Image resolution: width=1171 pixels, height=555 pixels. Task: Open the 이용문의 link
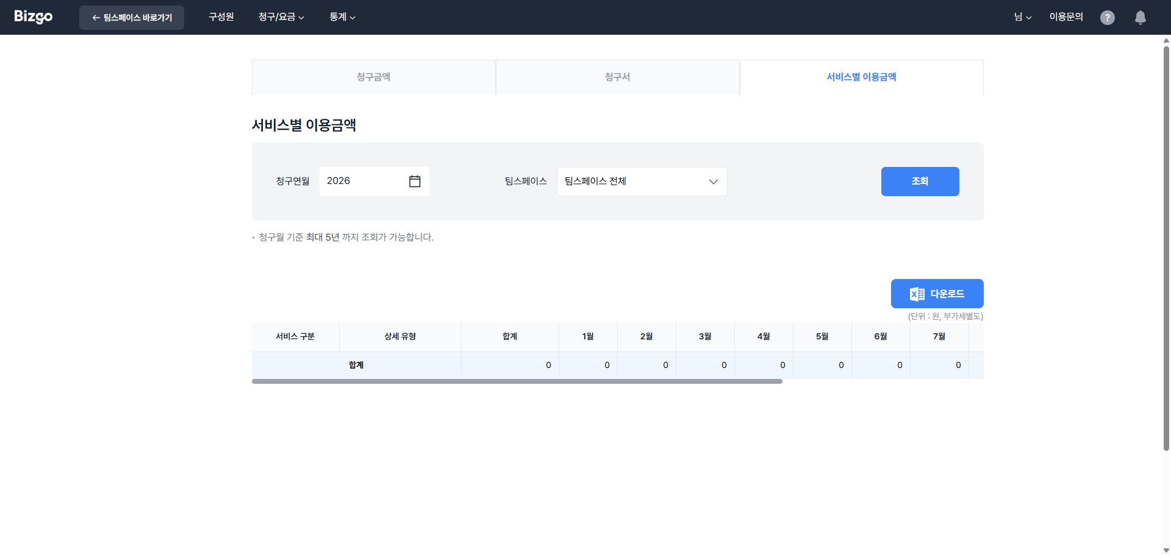1066,17
